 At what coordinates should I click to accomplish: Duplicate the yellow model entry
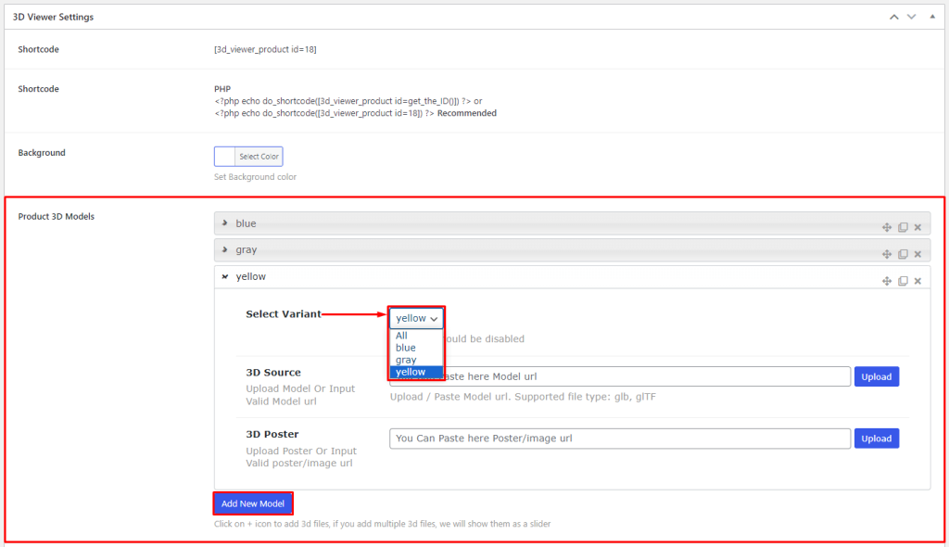point(903,281)
